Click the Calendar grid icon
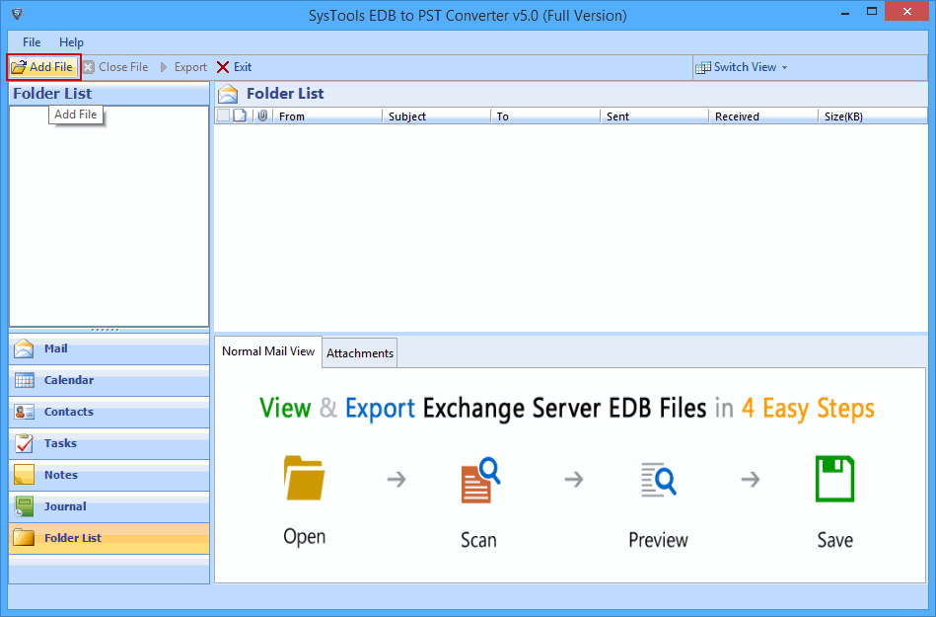Viewport: 936px width, 617px height. tap(25, 380)
